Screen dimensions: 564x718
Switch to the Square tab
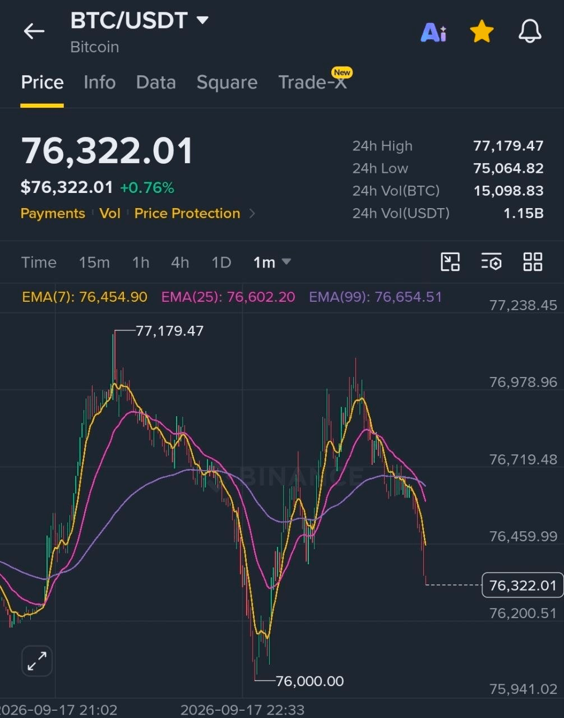click(227, 82)
